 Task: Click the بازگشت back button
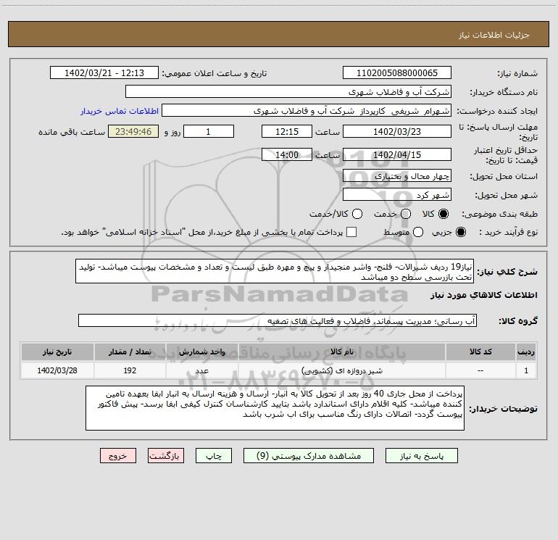(x=166, y=456)
